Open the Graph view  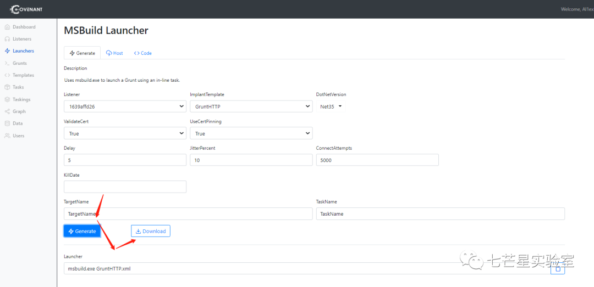click(x=19, y=111)
